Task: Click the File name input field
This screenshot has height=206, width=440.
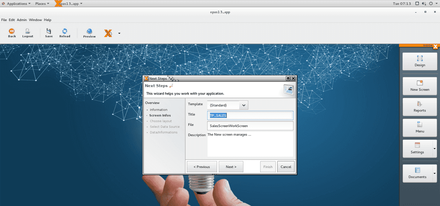Action: pos(250,126)
